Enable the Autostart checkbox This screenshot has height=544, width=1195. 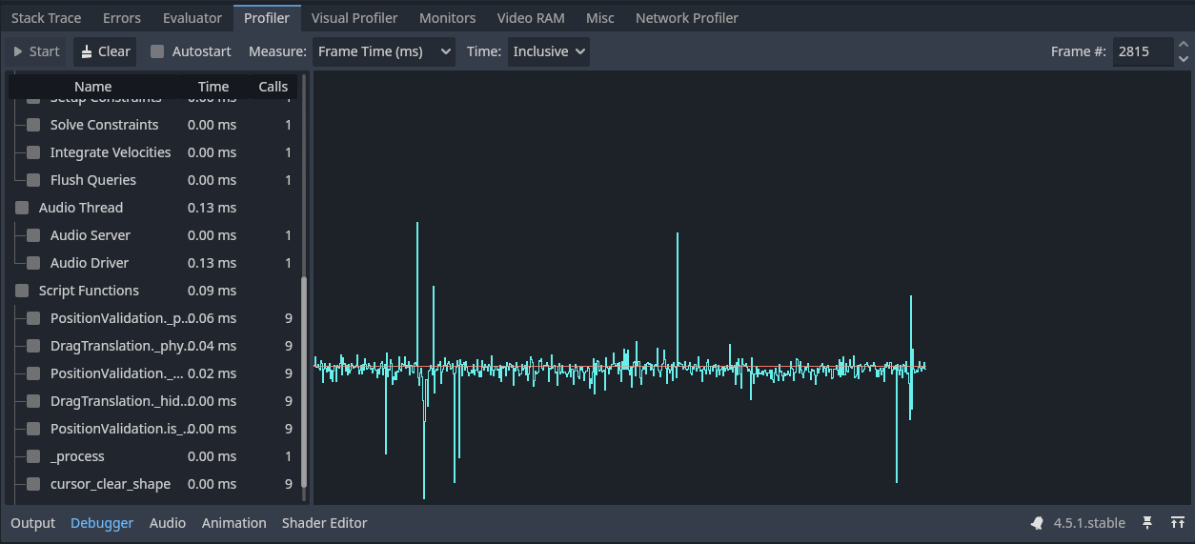click(x=157, y=51)
